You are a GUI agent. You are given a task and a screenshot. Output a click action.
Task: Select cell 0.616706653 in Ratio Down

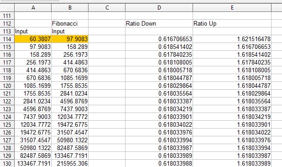pyautogui.click(x=159, y=39)
